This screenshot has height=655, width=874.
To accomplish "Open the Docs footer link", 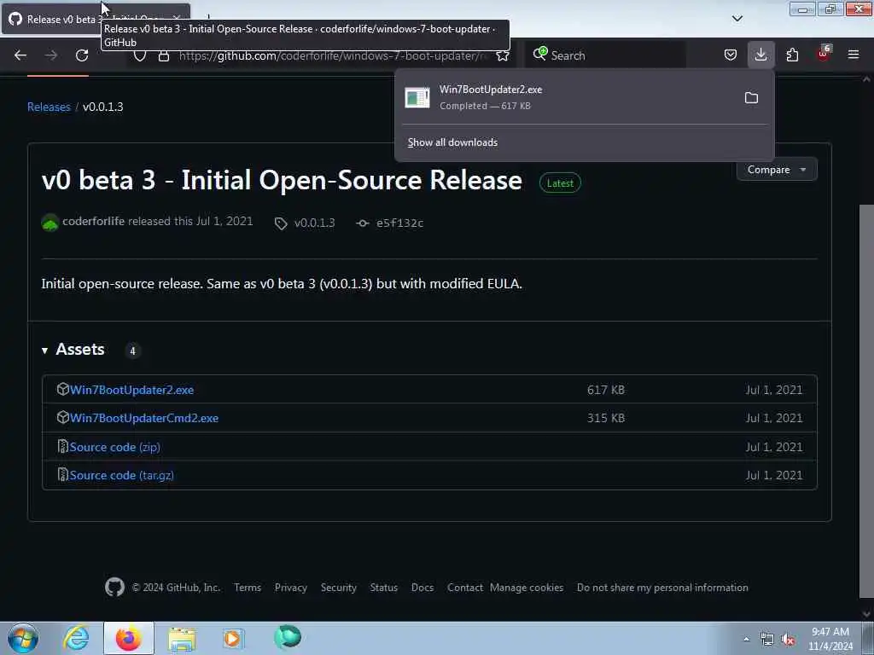I will pos(422,588).
